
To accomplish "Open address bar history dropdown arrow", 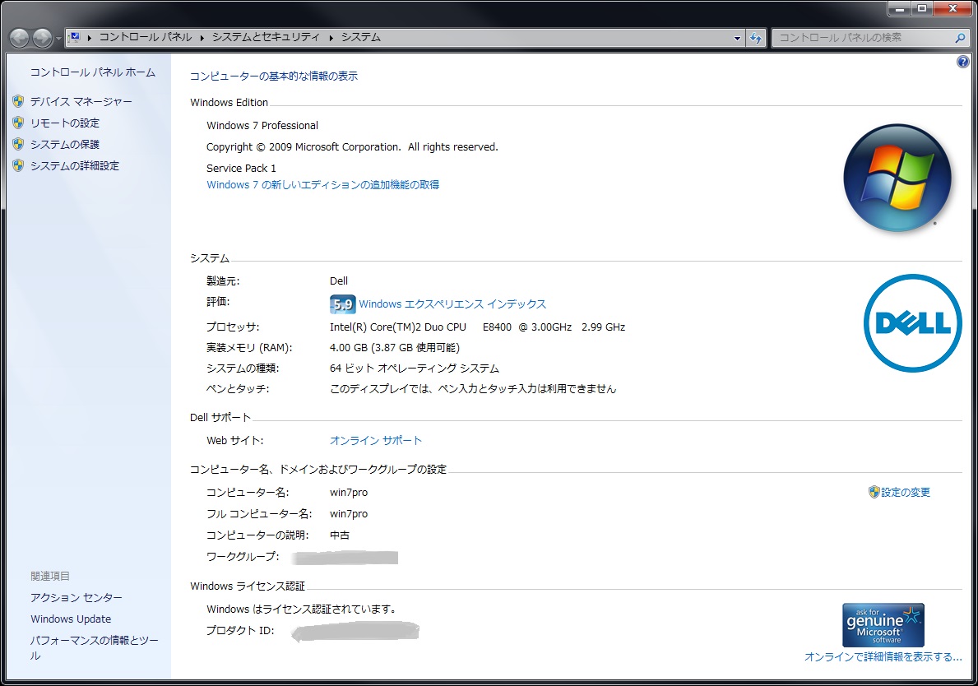I will point(737,38).
